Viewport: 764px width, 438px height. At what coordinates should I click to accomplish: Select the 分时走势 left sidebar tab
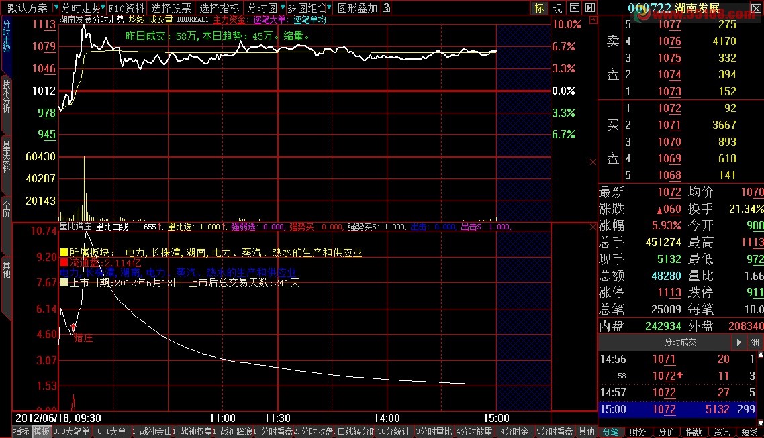[x=6, y=36]
